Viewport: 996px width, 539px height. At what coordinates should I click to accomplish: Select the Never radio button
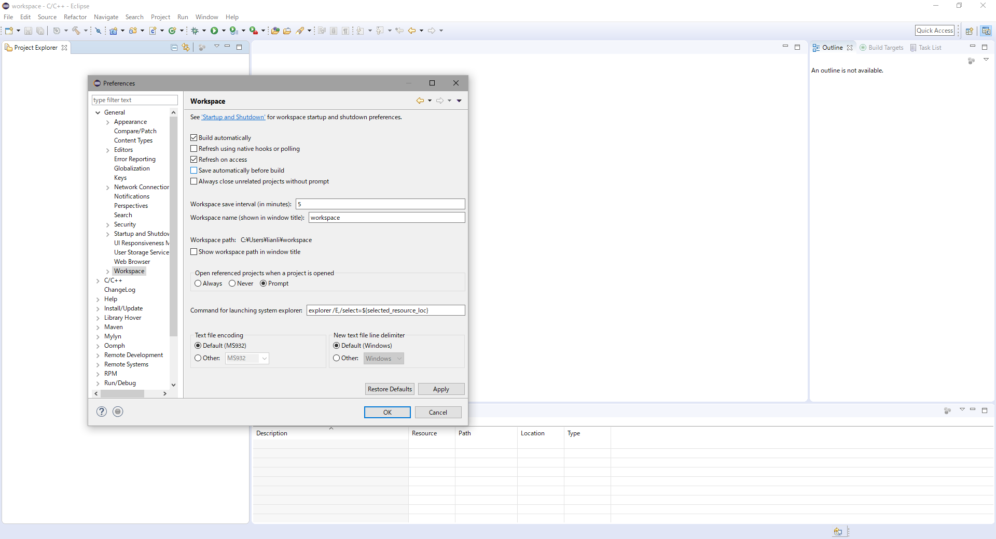[232, 283]
